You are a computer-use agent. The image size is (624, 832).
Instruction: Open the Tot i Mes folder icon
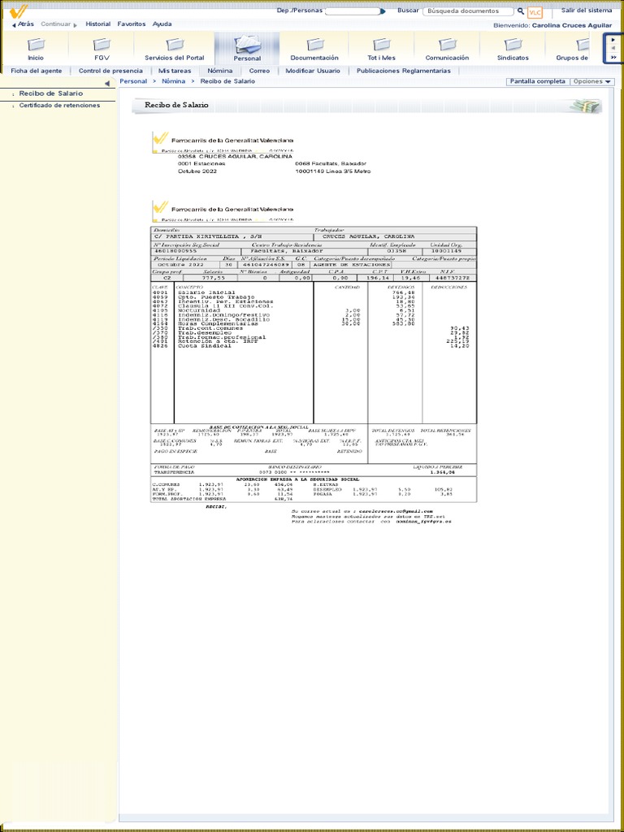[x=381, y=45]
